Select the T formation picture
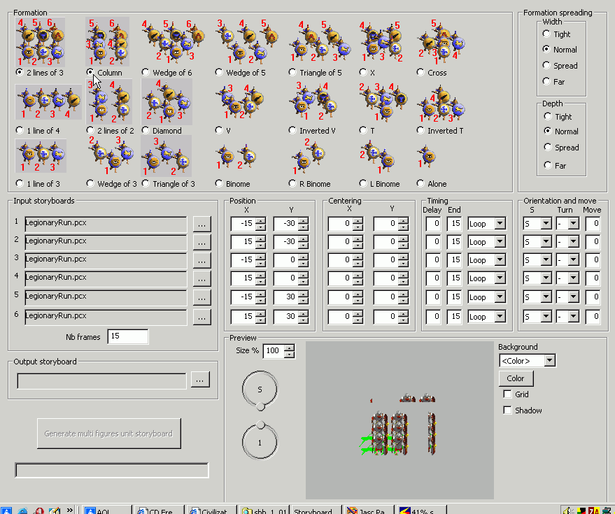The image size is (615, 514). coord(383,101)
